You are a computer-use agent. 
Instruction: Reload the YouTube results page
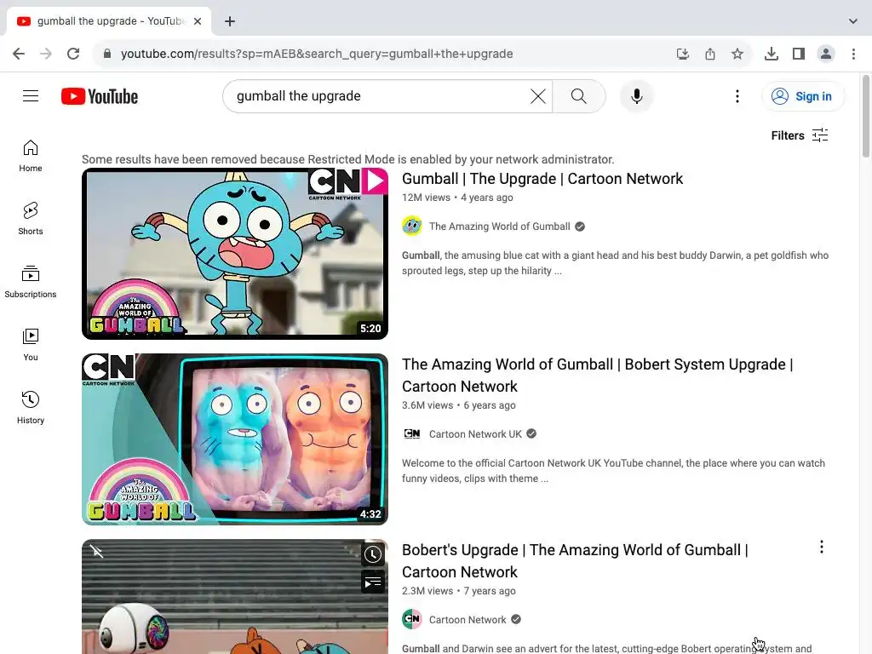[x=73, y=54]
